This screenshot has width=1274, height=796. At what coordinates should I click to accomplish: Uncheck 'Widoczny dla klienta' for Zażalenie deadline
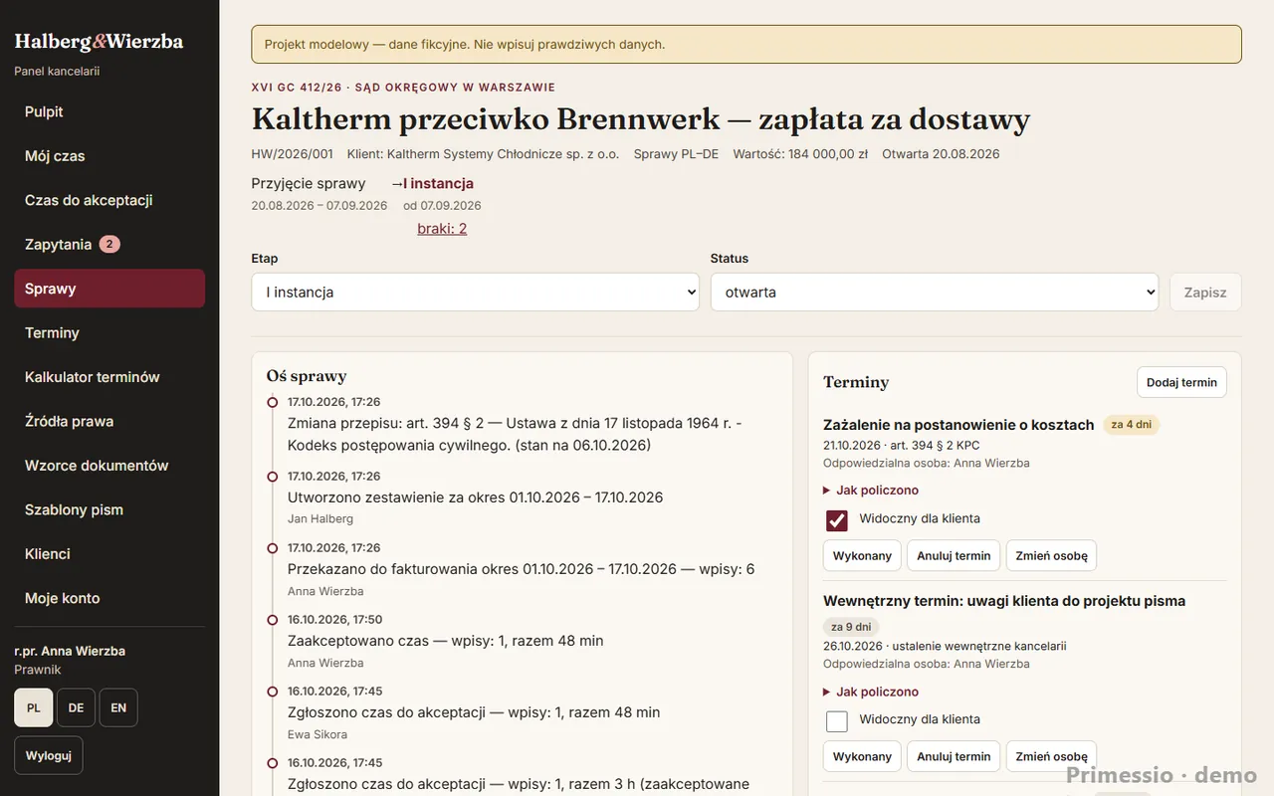(x=837, y=519)
